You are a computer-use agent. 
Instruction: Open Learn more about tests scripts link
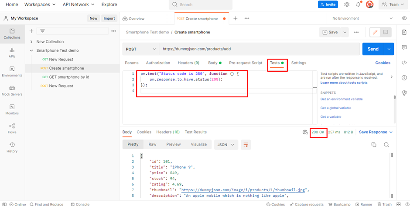(x=344, y=83)
